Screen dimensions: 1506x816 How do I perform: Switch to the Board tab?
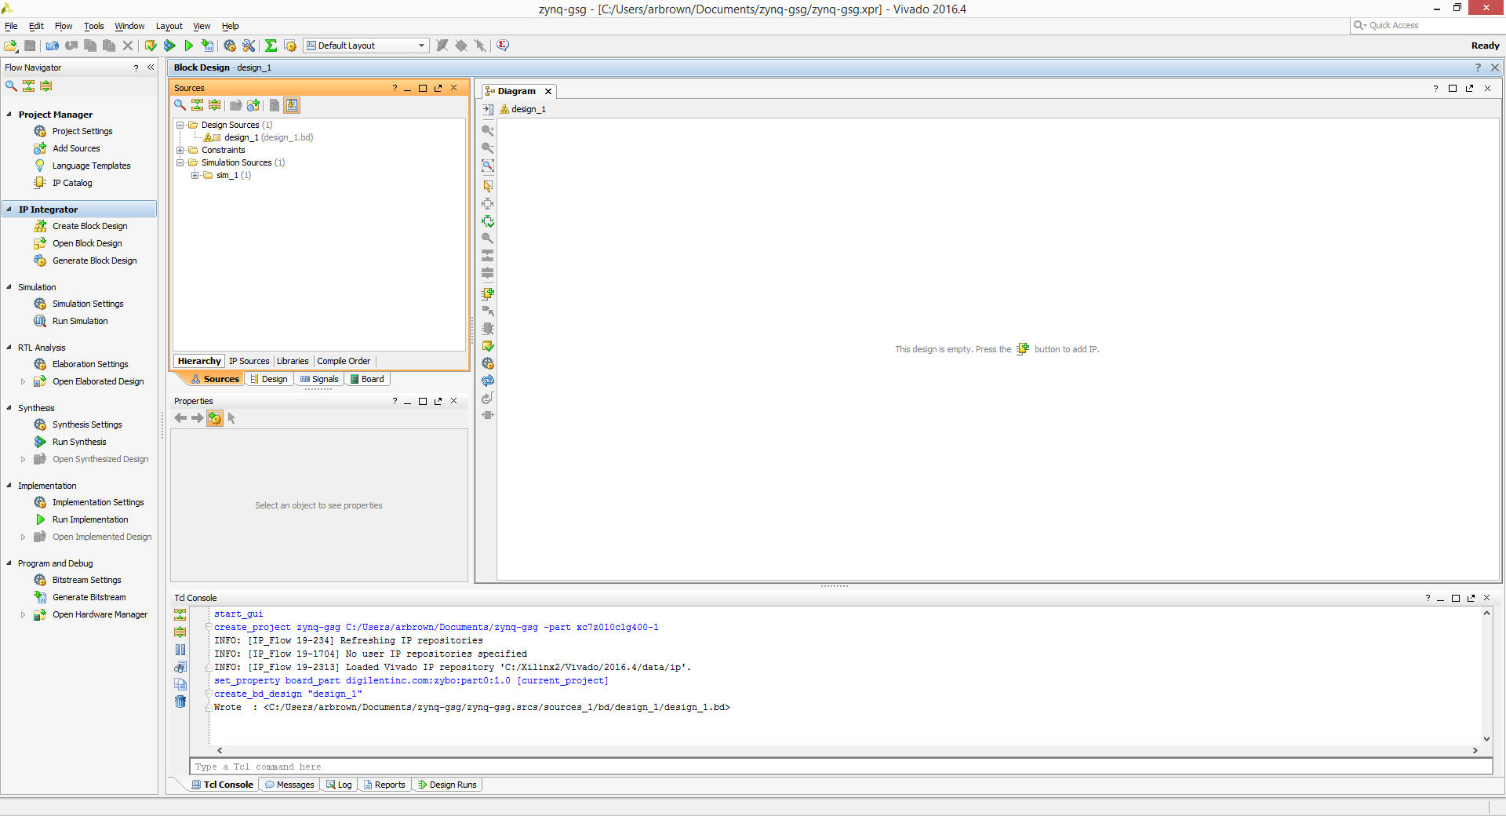(x=367, y=379)
